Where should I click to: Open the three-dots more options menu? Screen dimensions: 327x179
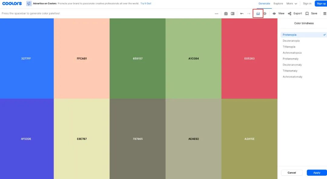pos(216,14)
